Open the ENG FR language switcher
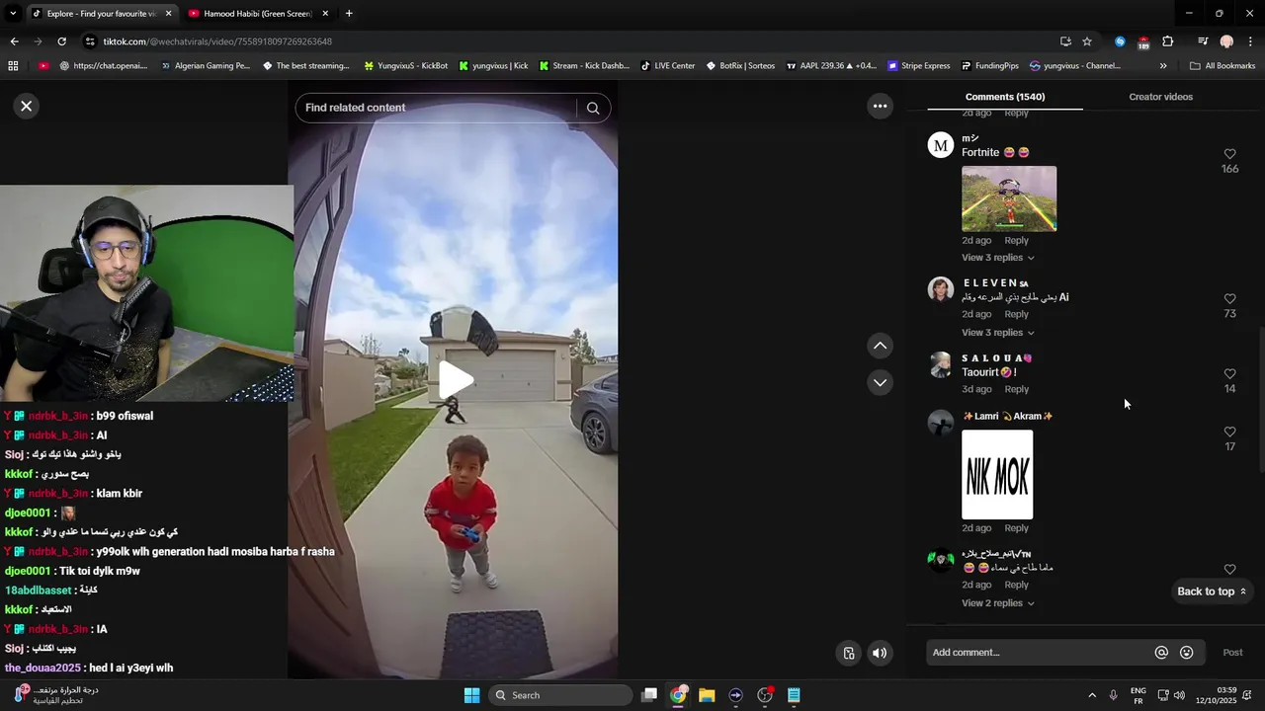The height and width of the screenshot is (711, 1265). pyautogui.click(x=1138, y=695)
